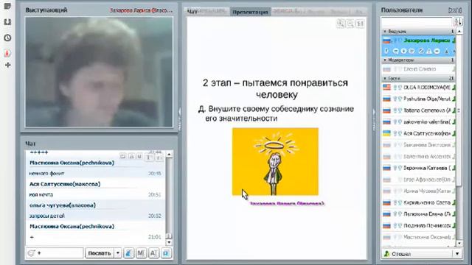Click the broom clear-chat icon next to Послать
Image resolution: width=472 pixels, height=265 pixels.
pos(128,253)
